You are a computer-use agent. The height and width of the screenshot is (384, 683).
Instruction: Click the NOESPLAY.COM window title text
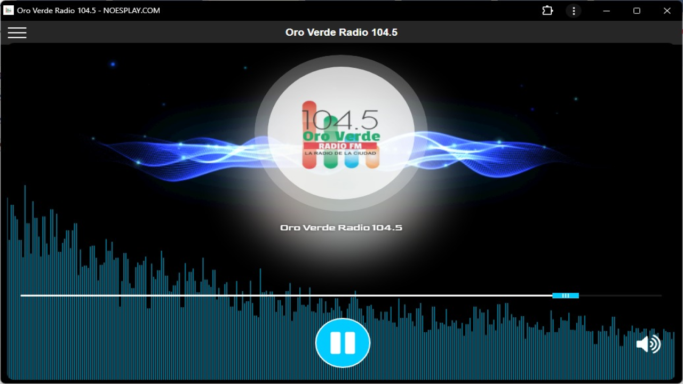[x=132, y=11]
